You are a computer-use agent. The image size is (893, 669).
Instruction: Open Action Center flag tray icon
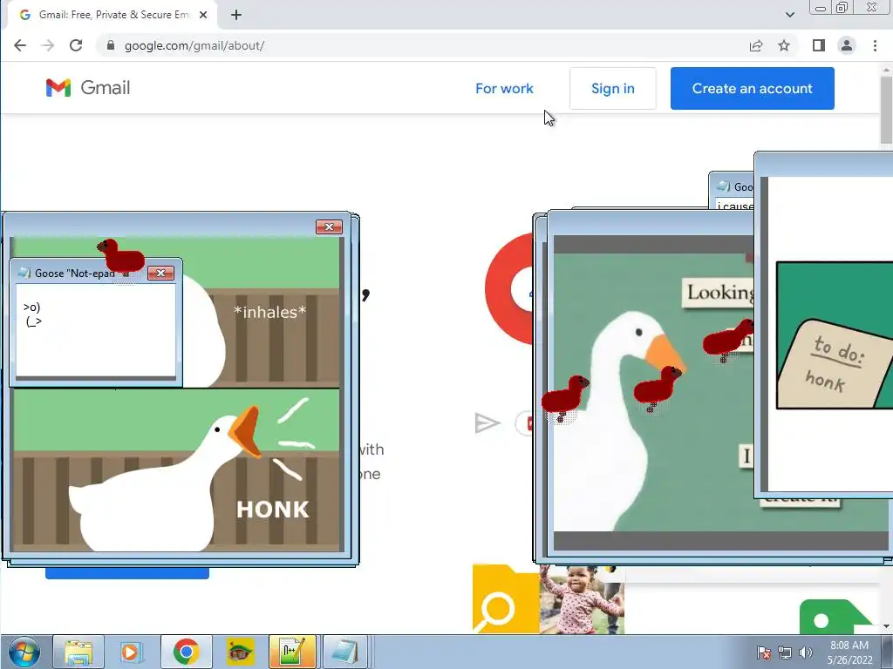point(764,652)
